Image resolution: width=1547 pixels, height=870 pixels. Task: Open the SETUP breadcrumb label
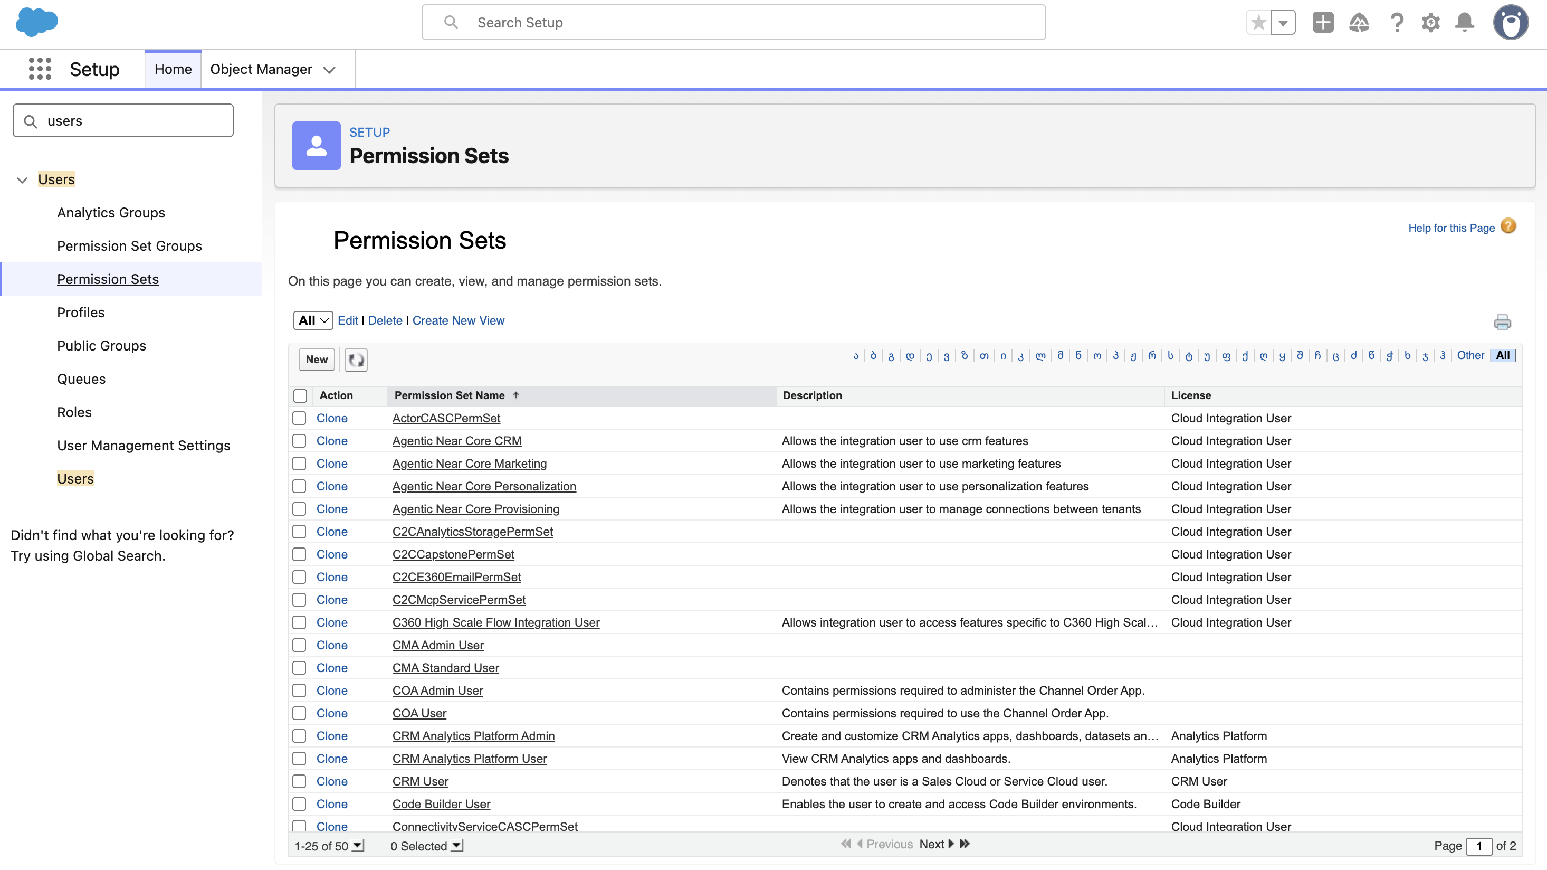[369, 132]
